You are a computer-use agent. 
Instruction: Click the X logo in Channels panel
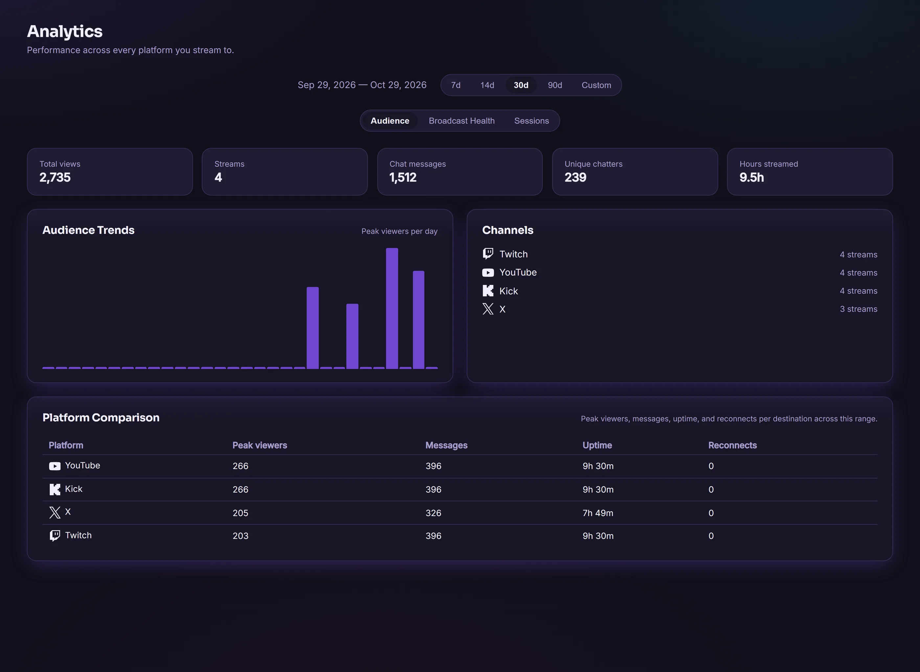[488, 309]
